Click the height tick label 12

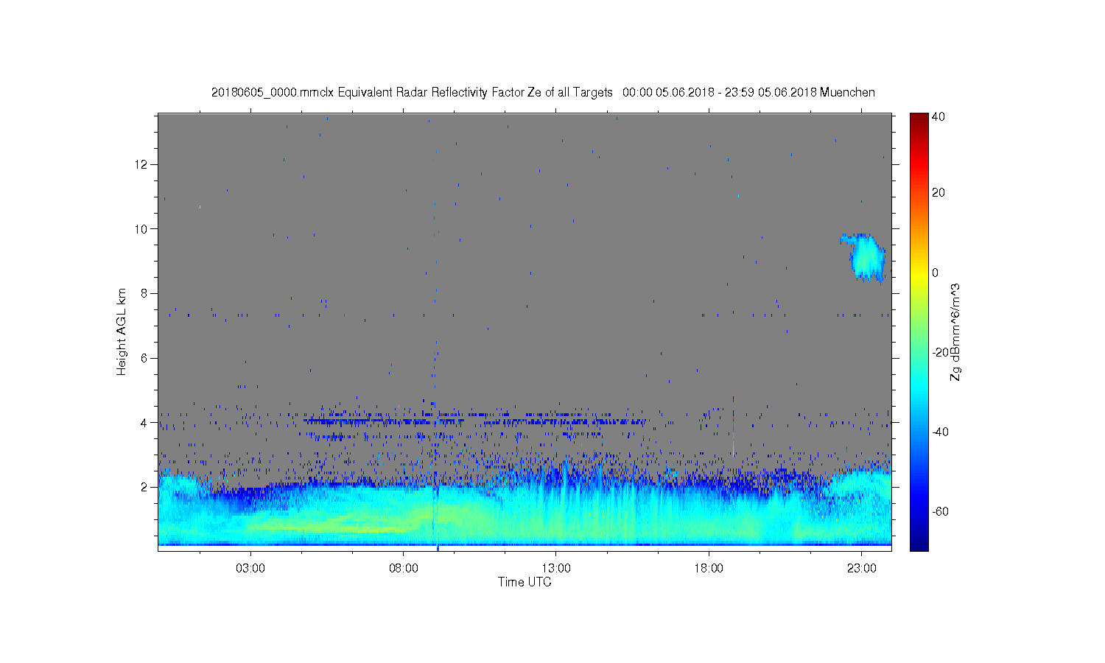tap(142, 164)
